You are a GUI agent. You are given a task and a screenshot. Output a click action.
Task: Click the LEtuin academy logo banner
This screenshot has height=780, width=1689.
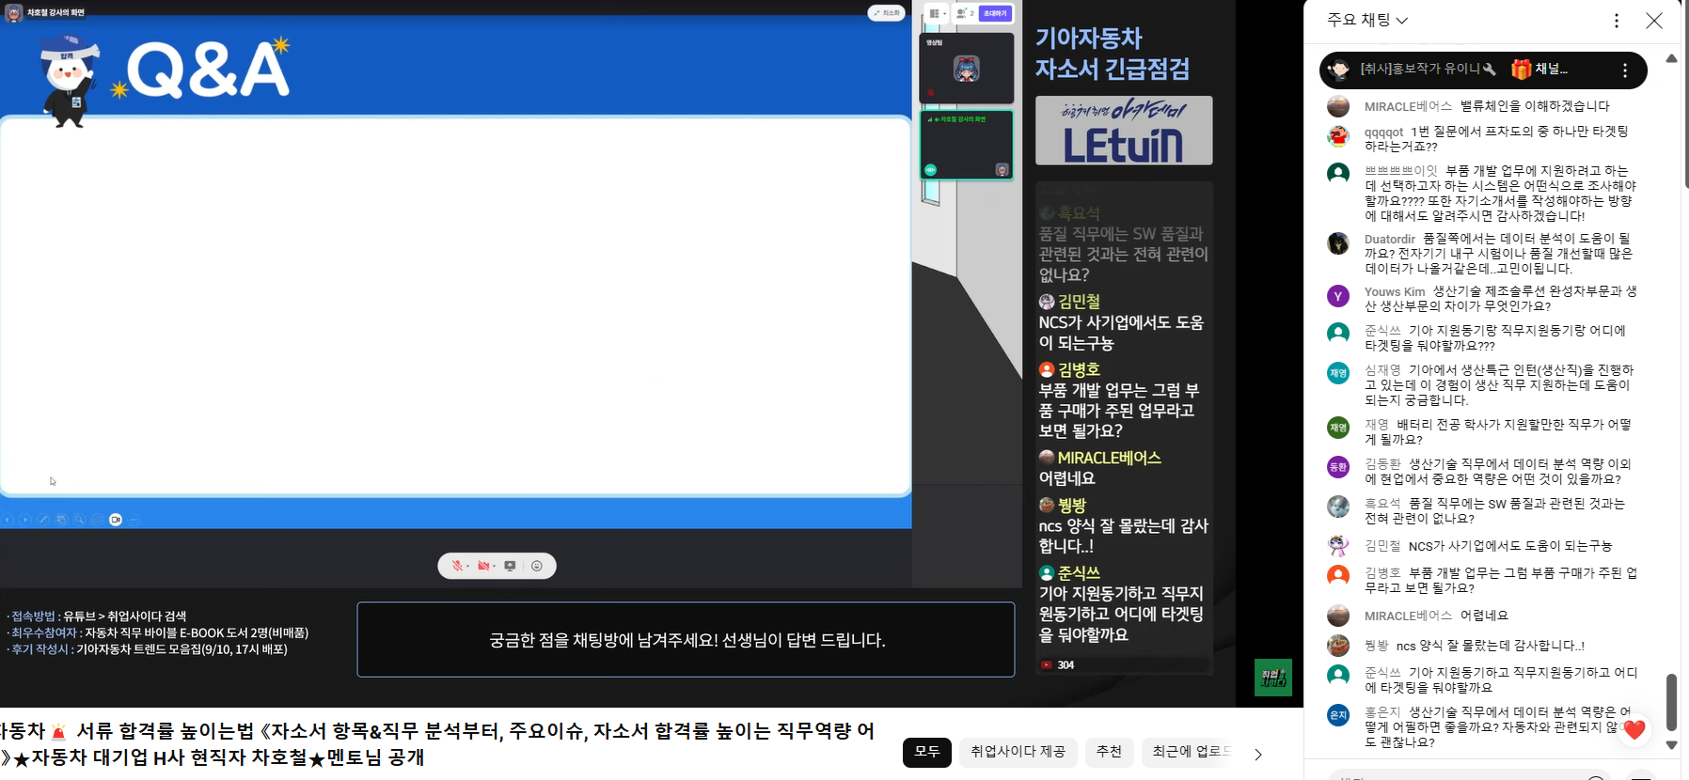point(1124,131)
